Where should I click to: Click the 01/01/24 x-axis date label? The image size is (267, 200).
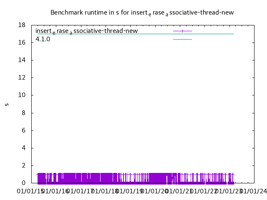tap(254, 191)
